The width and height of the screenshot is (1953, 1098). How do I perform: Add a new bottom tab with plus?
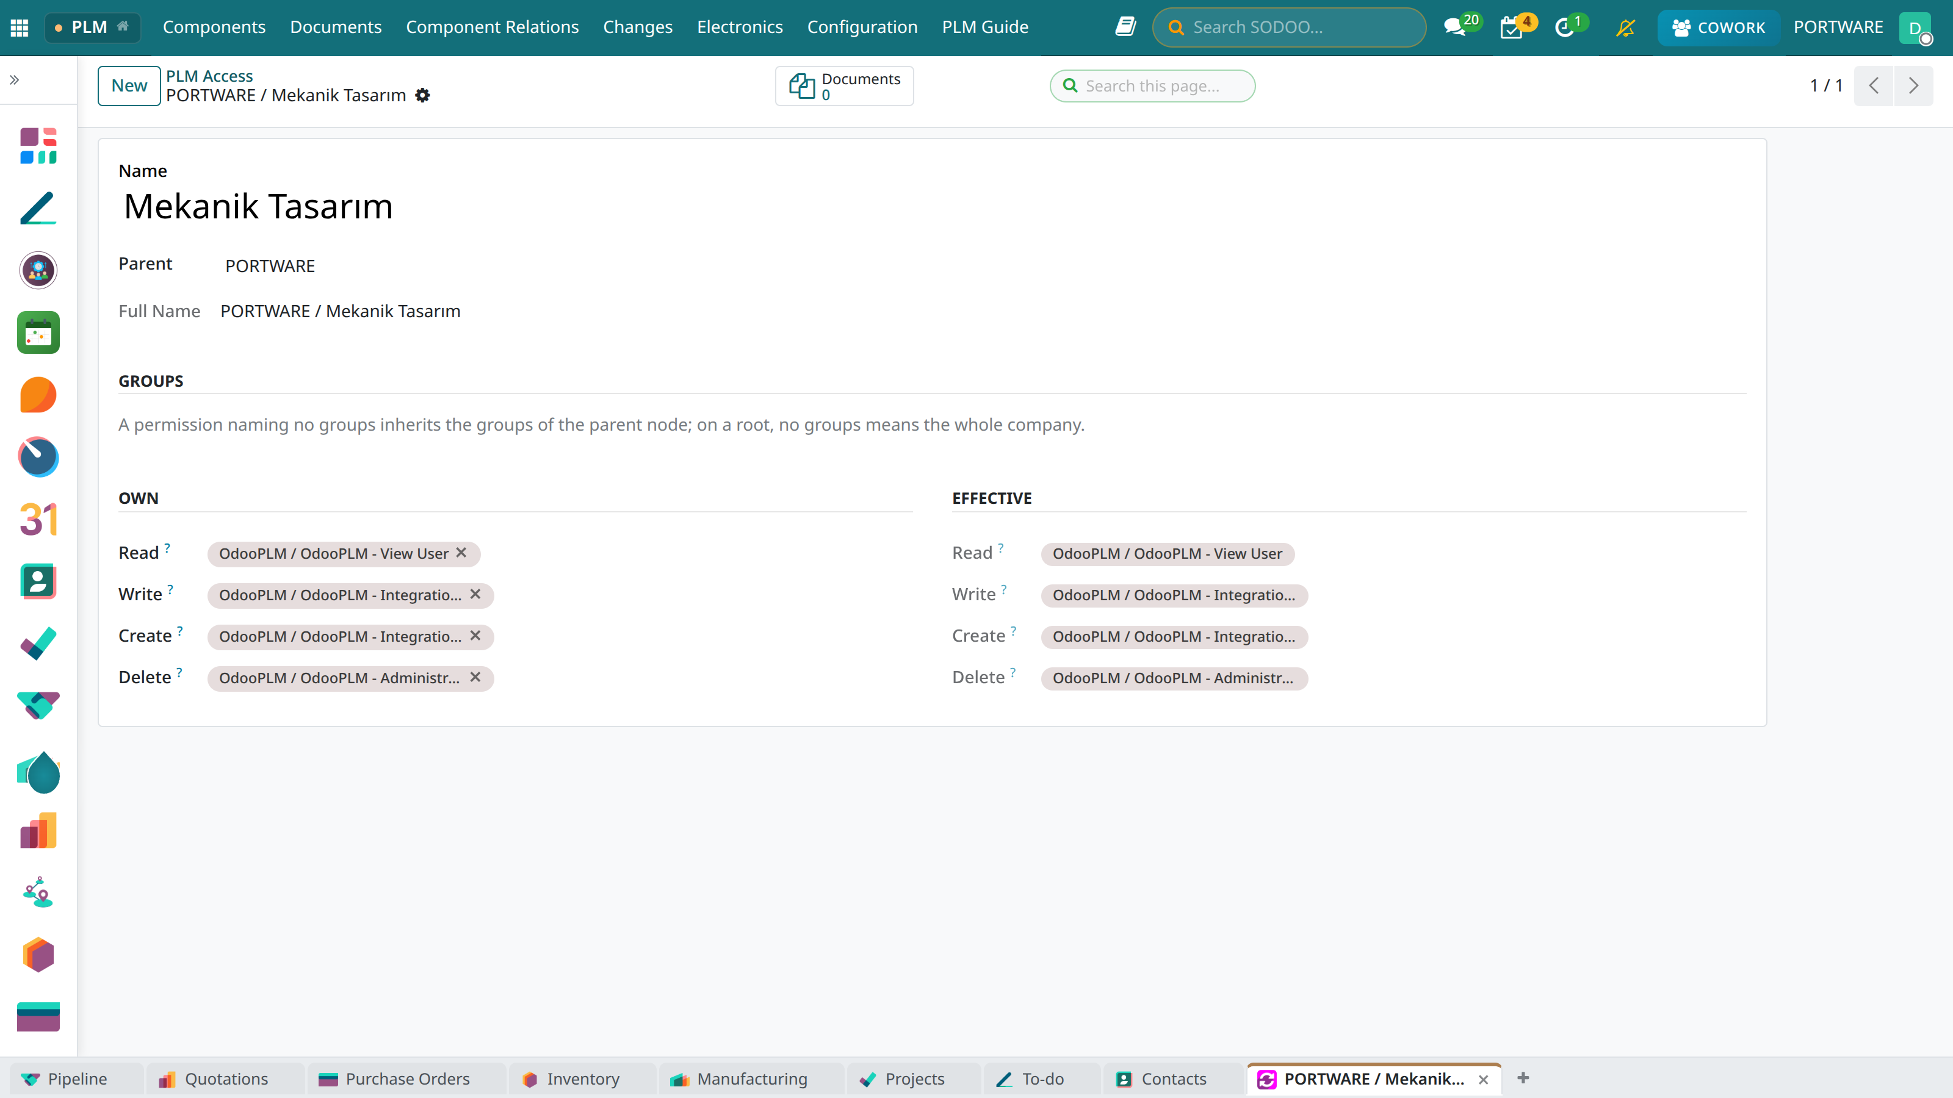coord(1523,1077)
